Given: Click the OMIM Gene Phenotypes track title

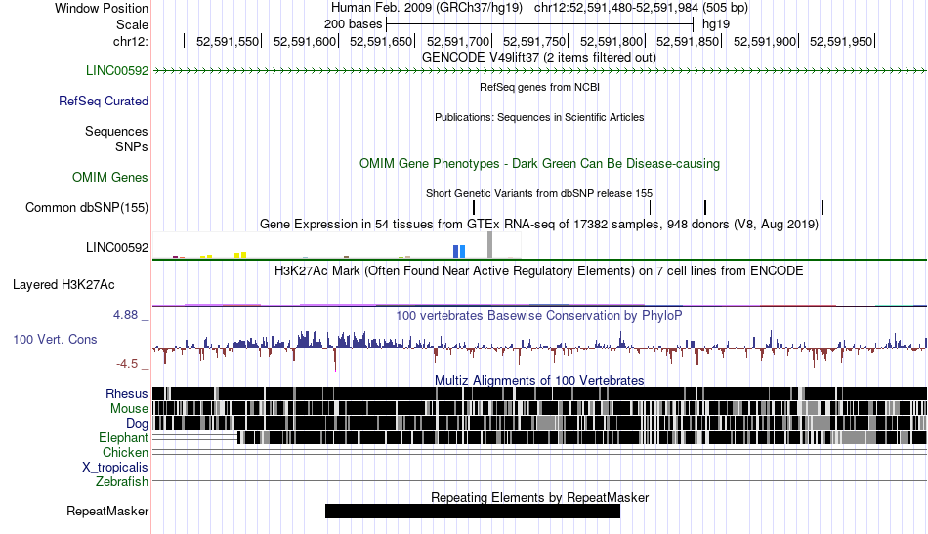Looking at the screenshot, I should pyautogui.click(x=539, y=164).
